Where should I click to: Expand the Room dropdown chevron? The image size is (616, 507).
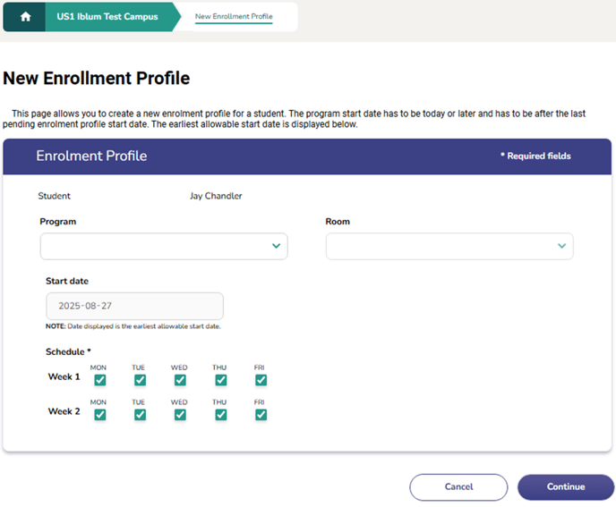tap(561, 246)
